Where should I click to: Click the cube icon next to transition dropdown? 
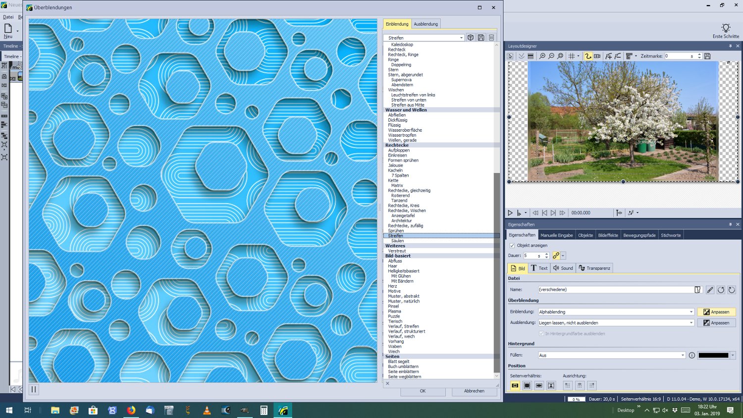(471, 38)
